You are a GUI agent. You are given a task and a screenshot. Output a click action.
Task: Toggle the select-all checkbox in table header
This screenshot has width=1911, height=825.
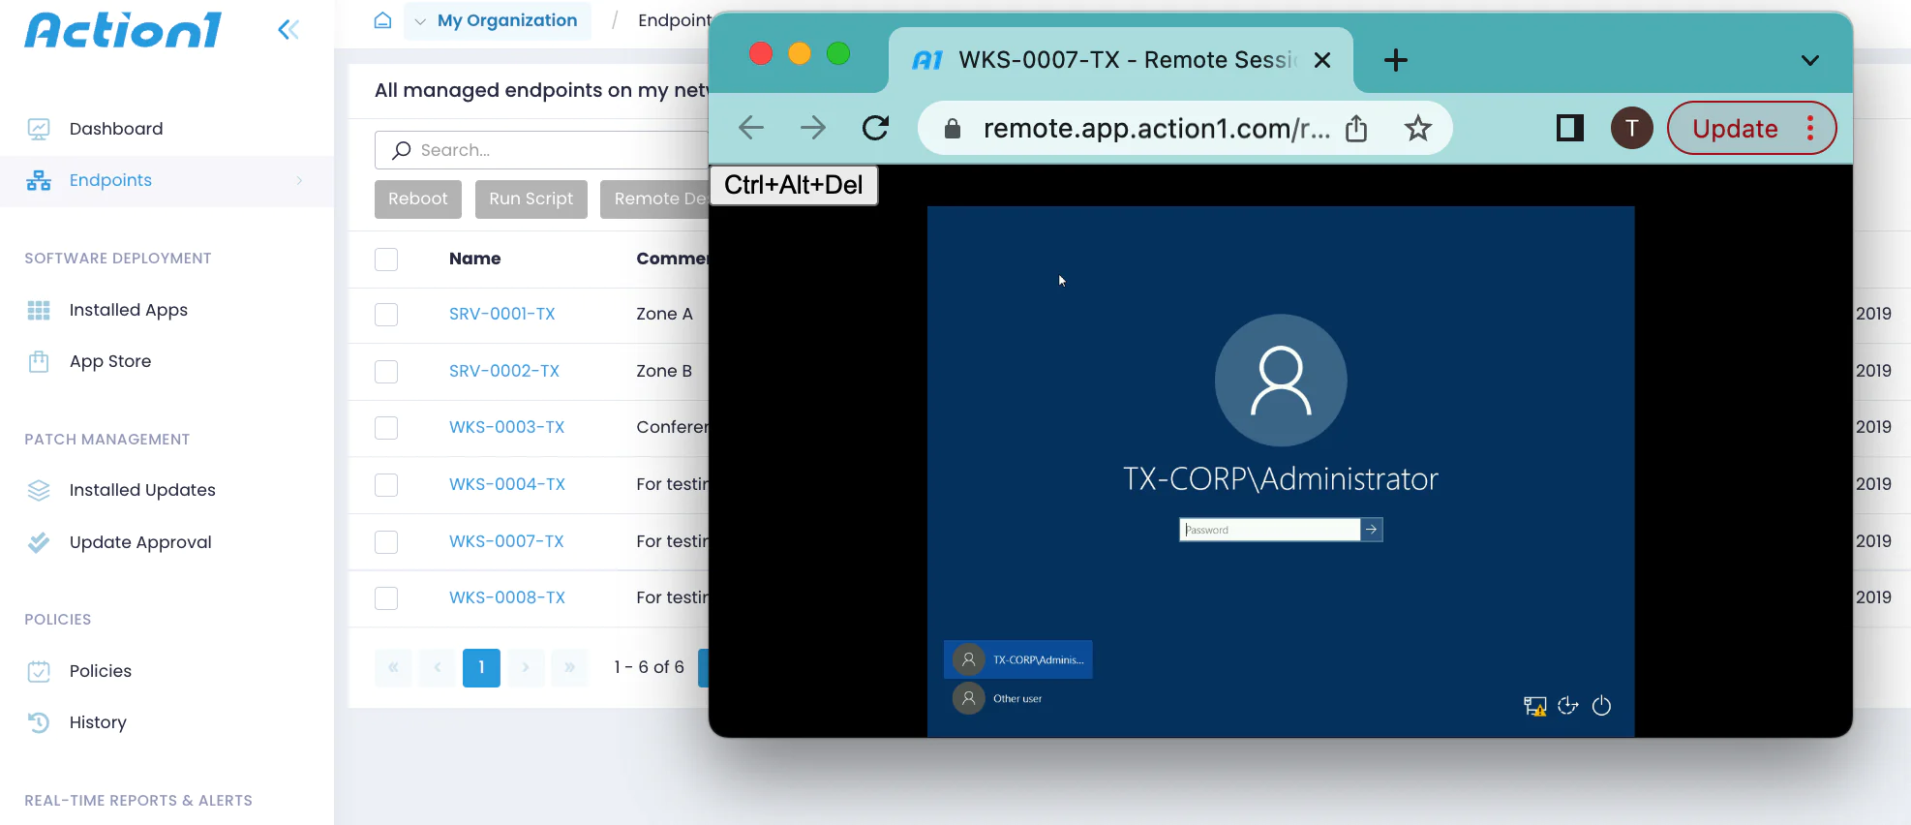click(x=386, y=260)
